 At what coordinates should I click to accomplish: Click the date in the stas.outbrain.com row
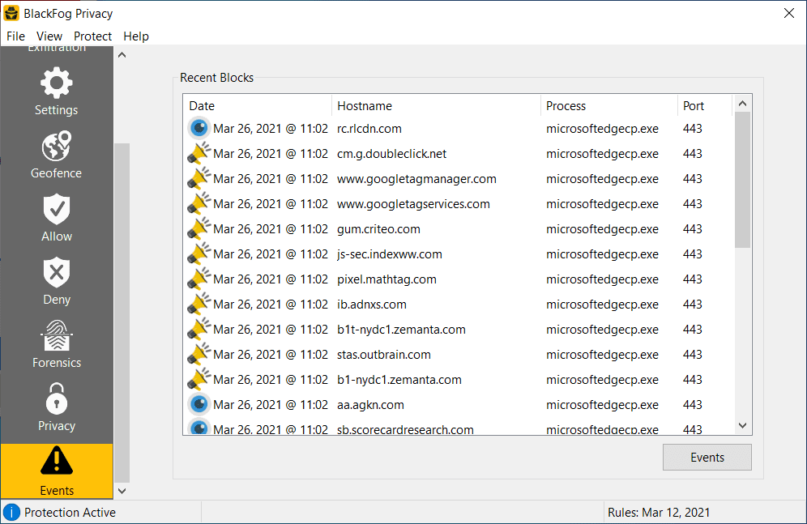[x=271, y=355]
